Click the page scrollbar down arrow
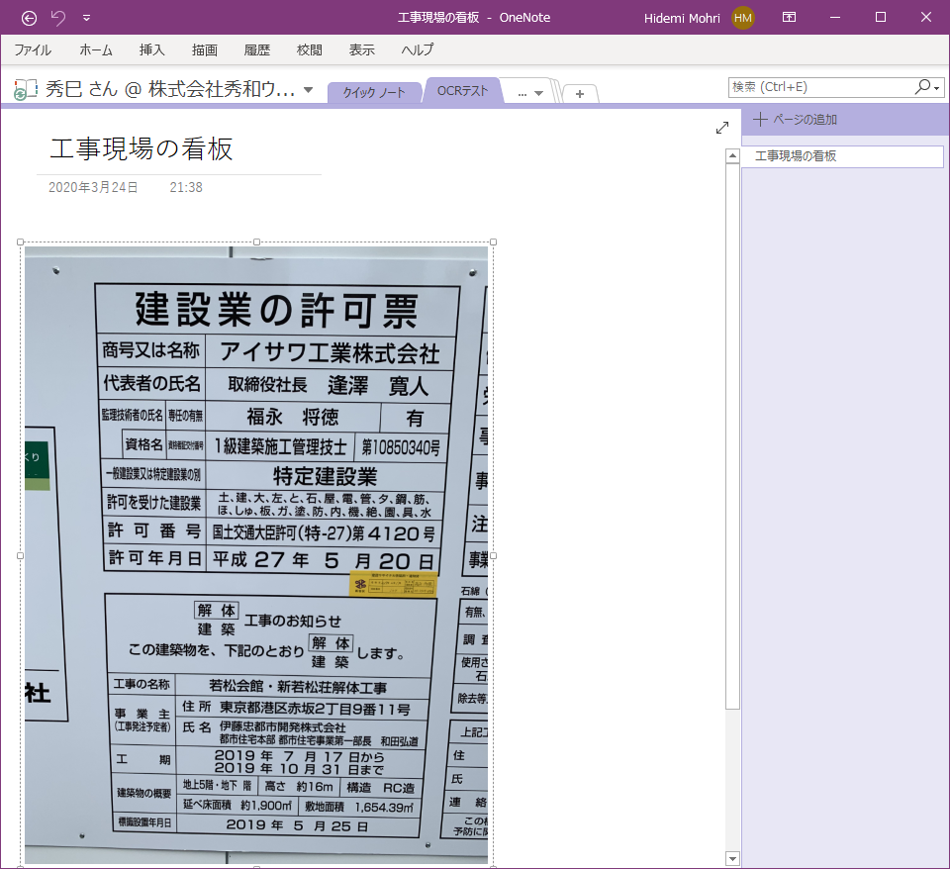This screenshot has height=869, width=950. (732, 859)
